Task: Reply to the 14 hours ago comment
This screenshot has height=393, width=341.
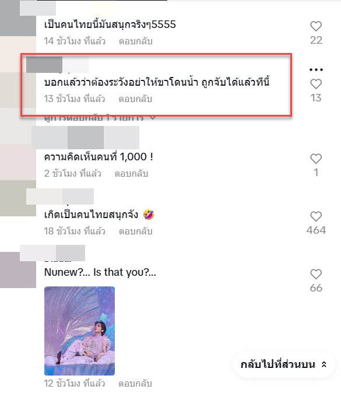Action: [x=136, y=41]
